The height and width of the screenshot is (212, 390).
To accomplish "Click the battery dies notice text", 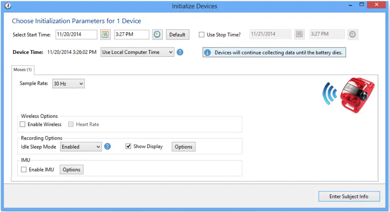I will click(278, 53).
